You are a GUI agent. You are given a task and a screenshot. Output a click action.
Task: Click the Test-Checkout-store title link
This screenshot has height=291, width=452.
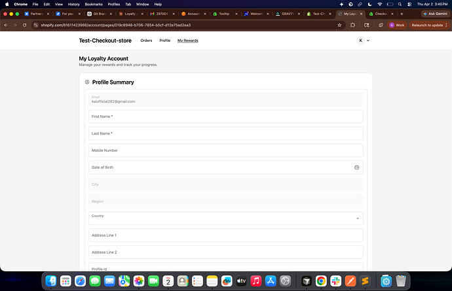105,41
